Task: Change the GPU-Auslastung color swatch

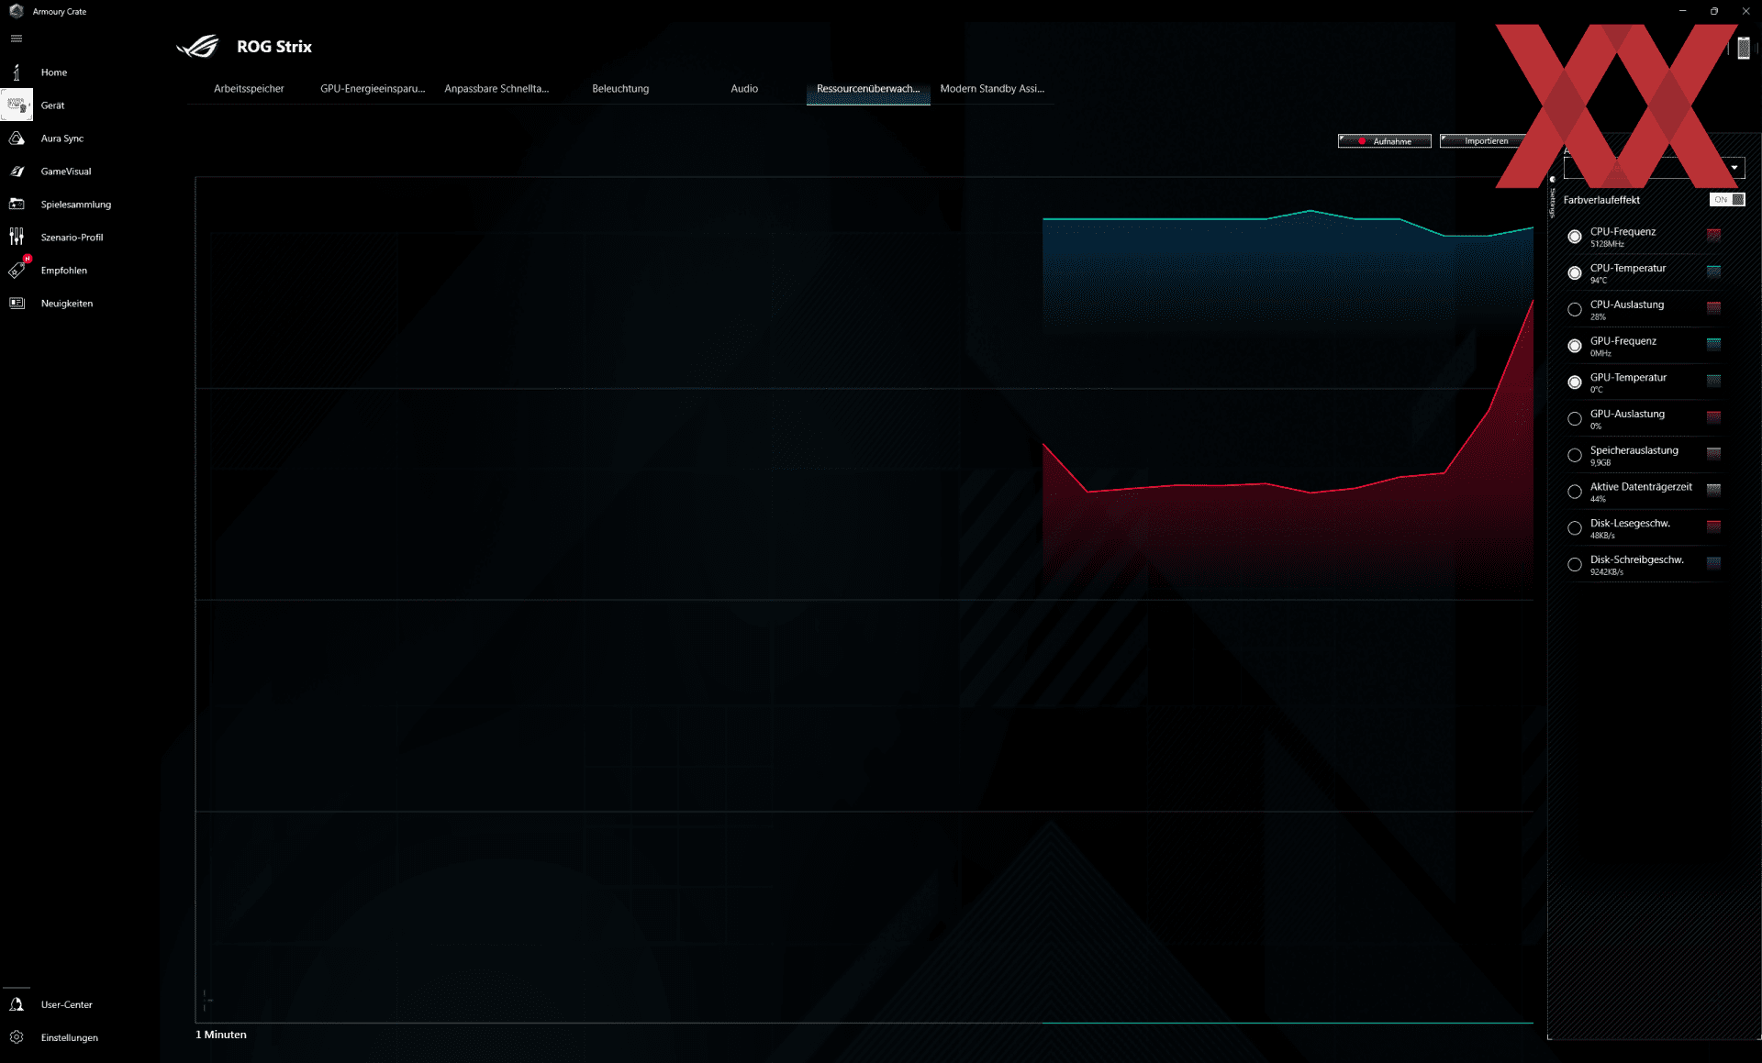Action: click(1713, 417)
